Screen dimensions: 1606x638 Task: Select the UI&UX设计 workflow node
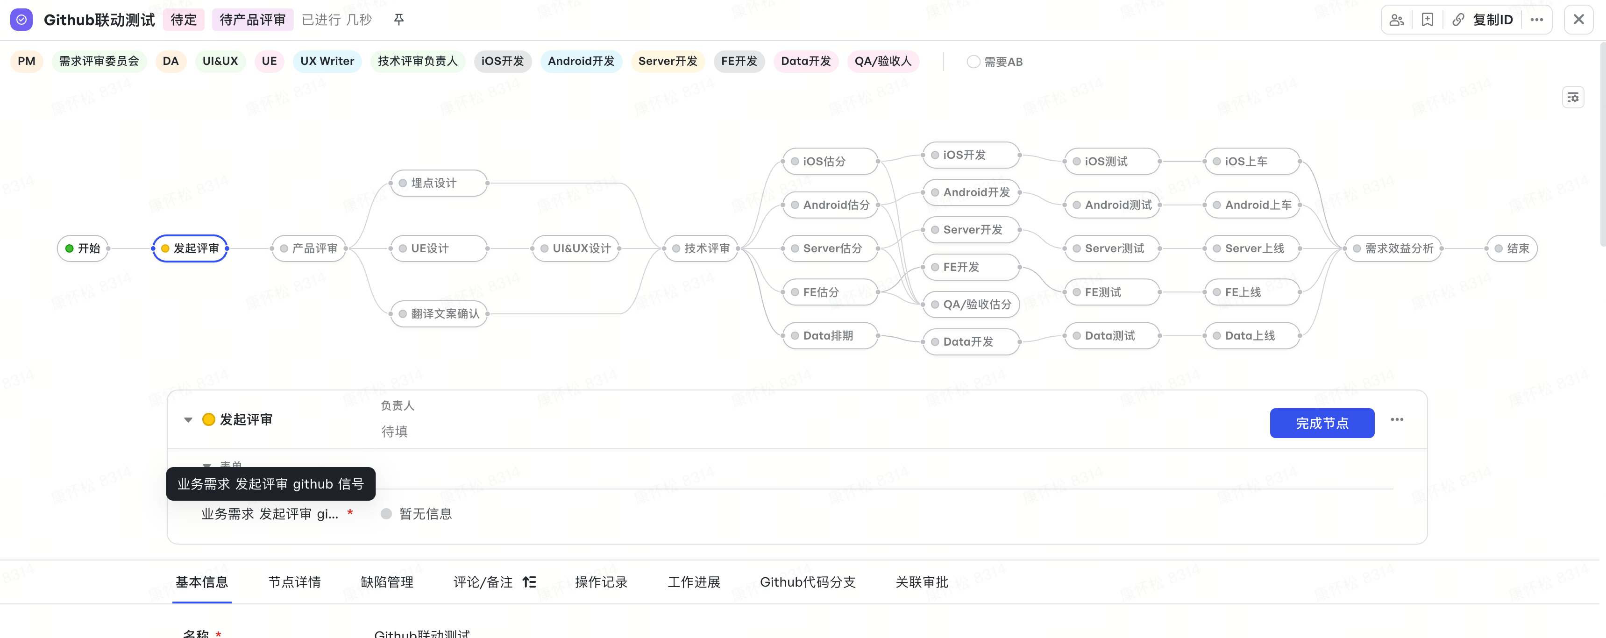pyautogui.click(x=576, y=248)
